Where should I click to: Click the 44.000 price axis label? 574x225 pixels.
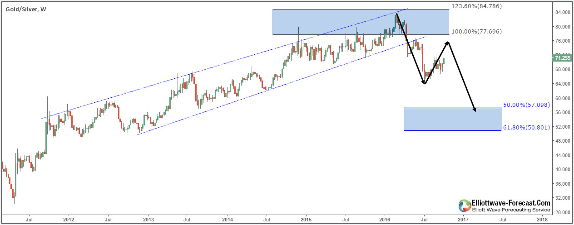tap(562, 155)
